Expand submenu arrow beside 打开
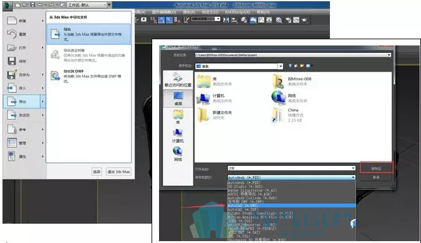Screen dimensions: 421x243 (42, 47)
